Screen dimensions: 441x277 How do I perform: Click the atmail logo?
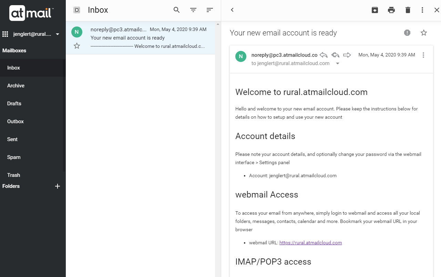click(31, 13)
